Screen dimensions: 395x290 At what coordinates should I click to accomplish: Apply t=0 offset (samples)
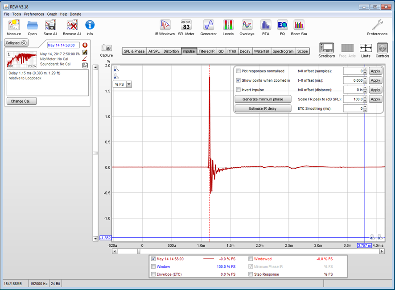[x=375, y=71]
